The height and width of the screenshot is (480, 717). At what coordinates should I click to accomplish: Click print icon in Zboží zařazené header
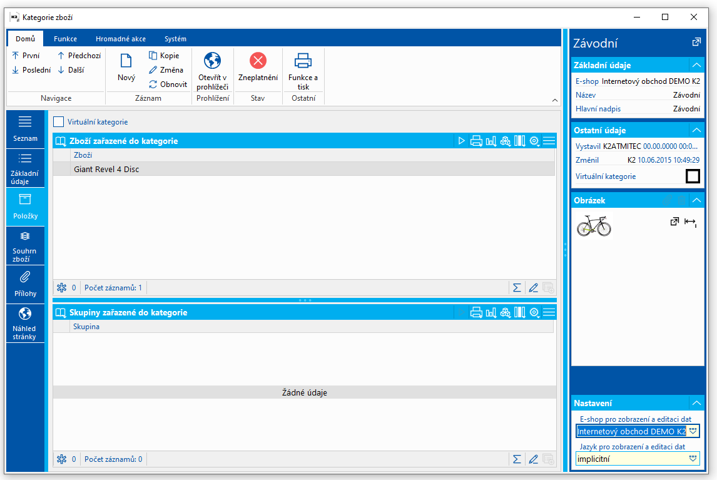click(476, 141)
